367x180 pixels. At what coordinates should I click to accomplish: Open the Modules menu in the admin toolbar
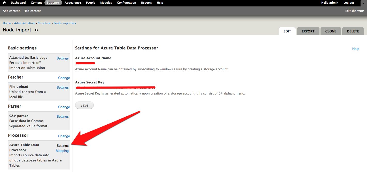click(x=106, y=3)
